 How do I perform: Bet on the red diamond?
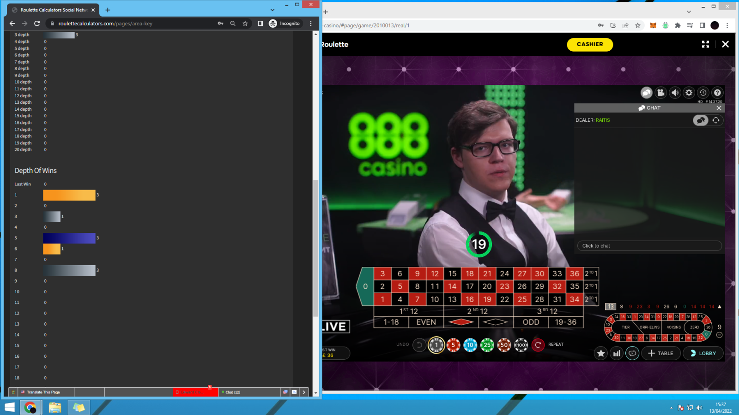(461, 322)
